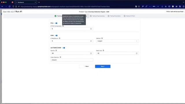Click the diagonal expand toolbar icon

coord(147,6)
